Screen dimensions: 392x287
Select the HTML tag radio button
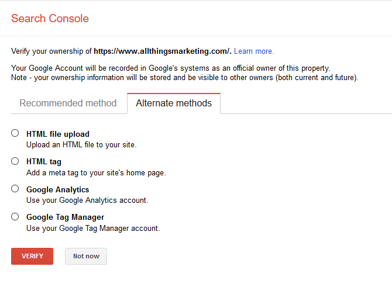(x=15, y=161)
